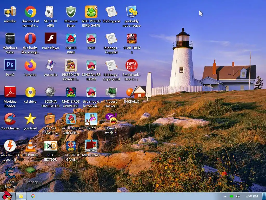
Task: Open the Morbius Reader PDF icon
Action: [10, 92]
